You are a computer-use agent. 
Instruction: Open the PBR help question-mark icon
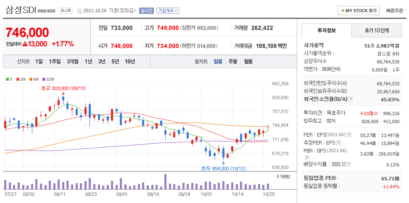pos(307,158)
